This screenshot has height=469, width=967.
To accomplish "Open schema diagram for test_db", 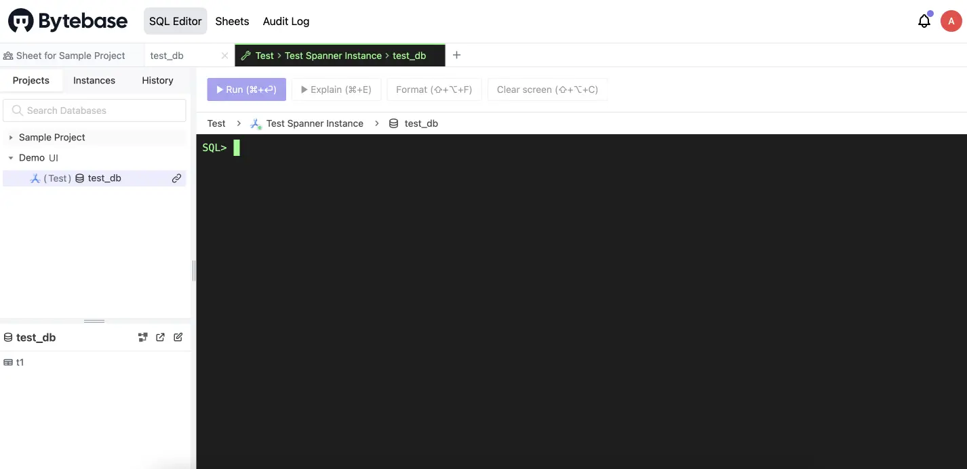I will [x=143, y=337].
